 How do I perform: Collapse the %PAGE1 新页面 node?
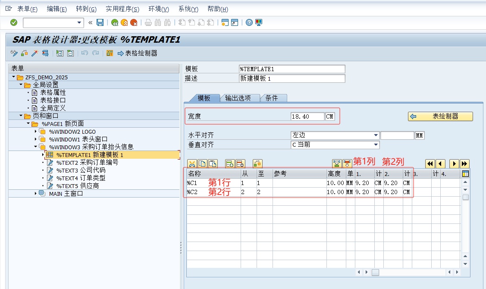28,123
